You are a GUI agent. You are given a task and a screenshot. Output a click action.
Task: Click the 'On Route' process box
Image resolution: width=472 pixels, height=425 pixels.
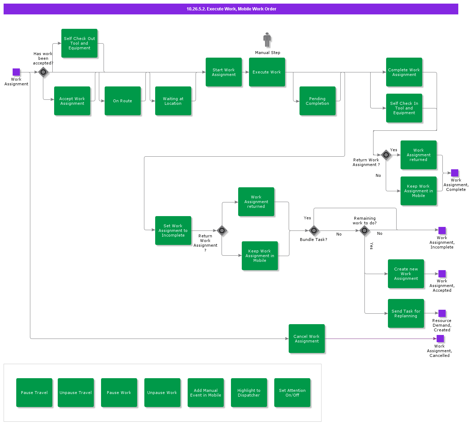[123, 101]
